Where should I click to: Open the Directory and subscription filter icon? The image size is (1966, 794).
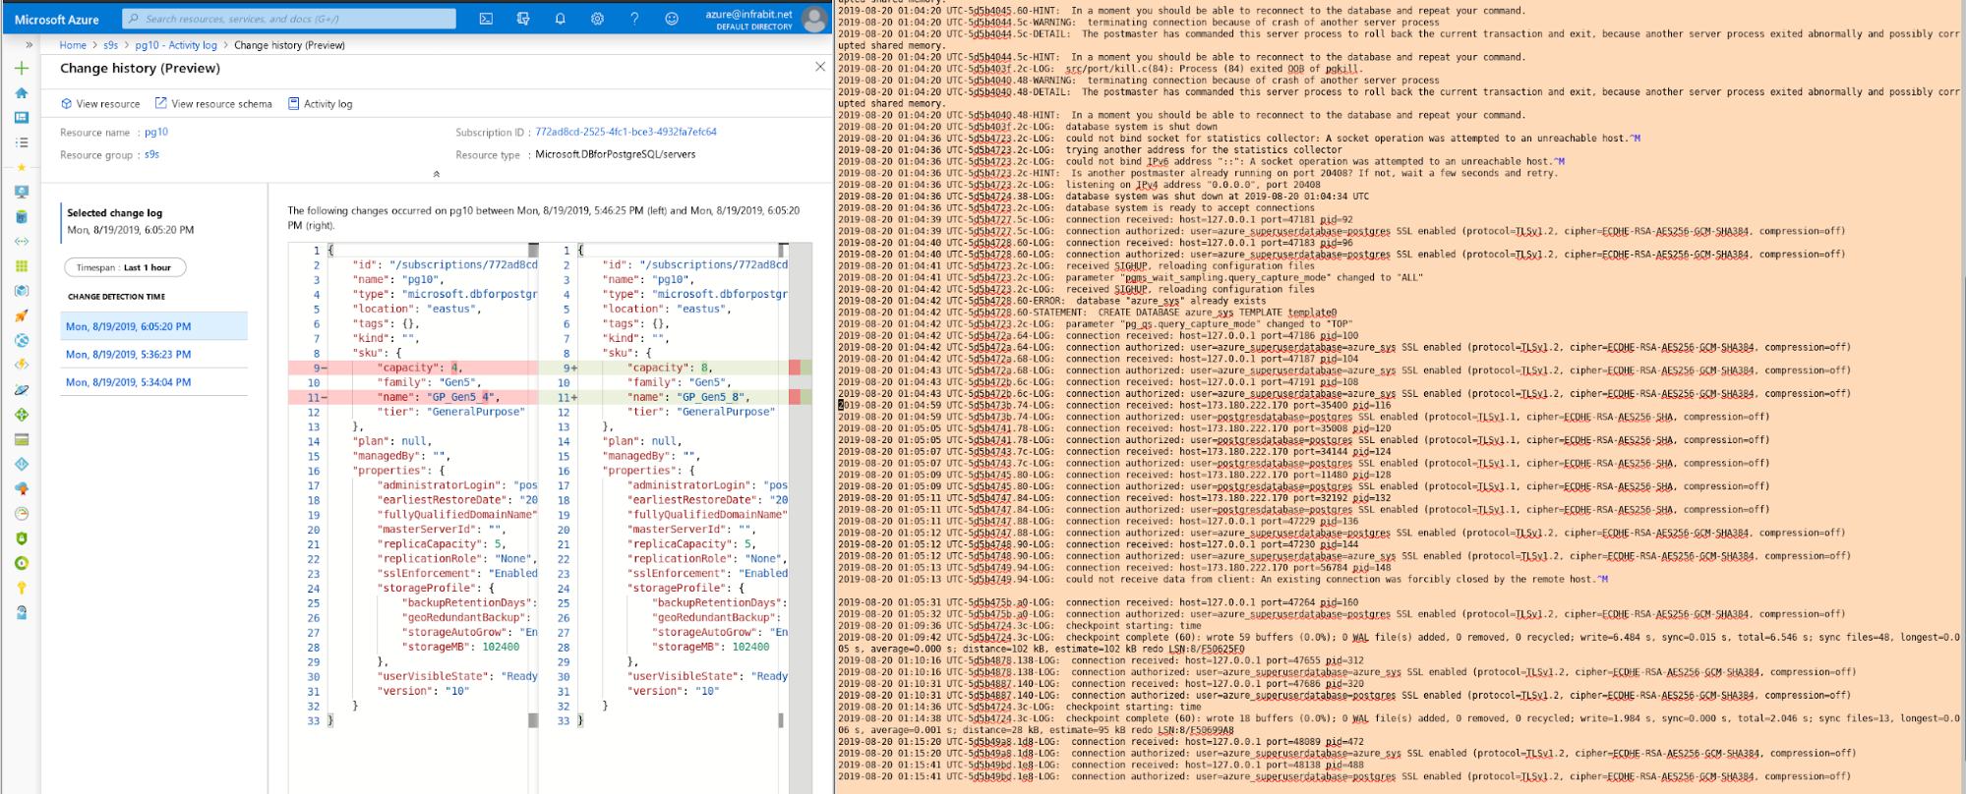point(523,19)
